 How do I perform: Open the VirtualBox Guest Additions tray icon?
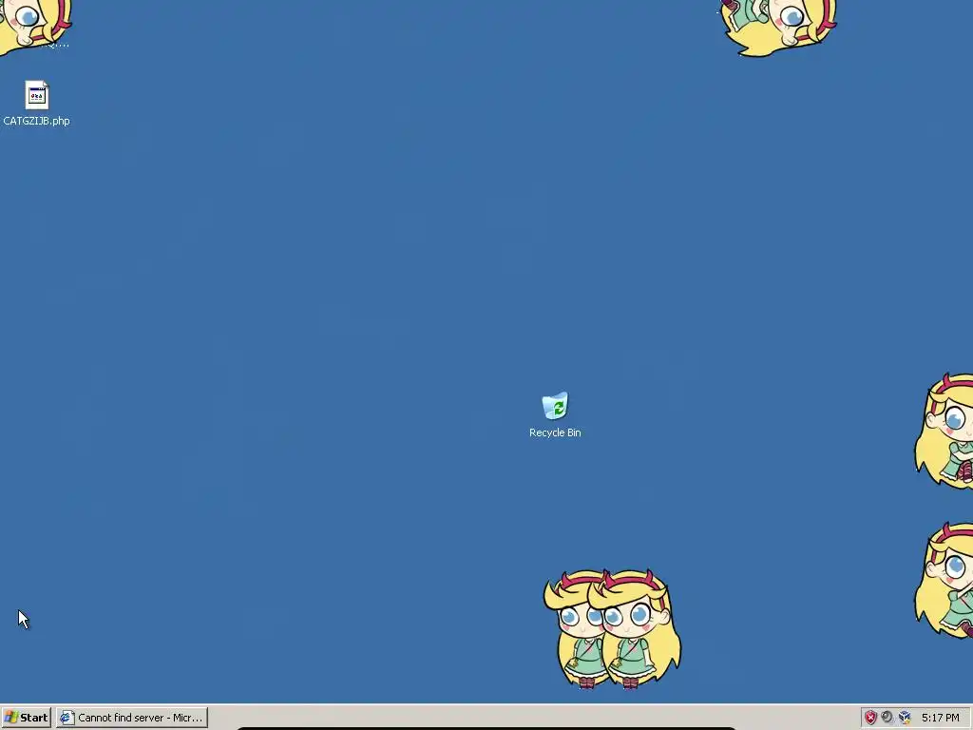click(905, 718)
